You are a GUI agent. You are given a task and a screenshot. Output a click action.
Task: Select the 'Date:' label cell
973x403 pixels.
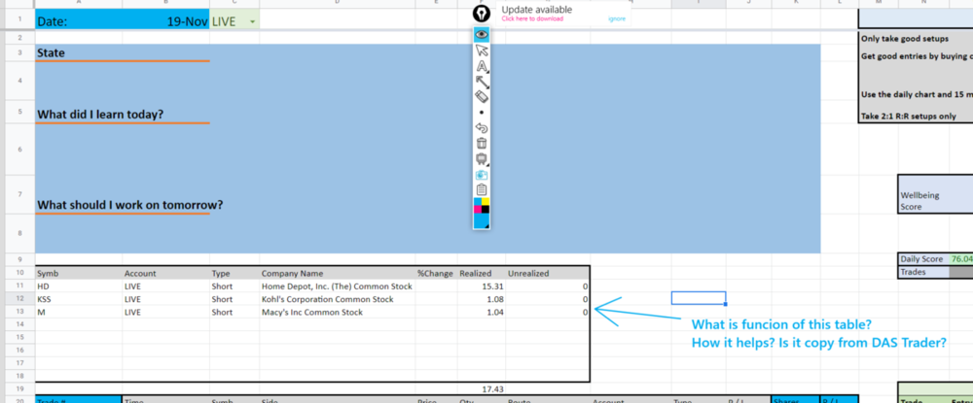pos(79,21)
